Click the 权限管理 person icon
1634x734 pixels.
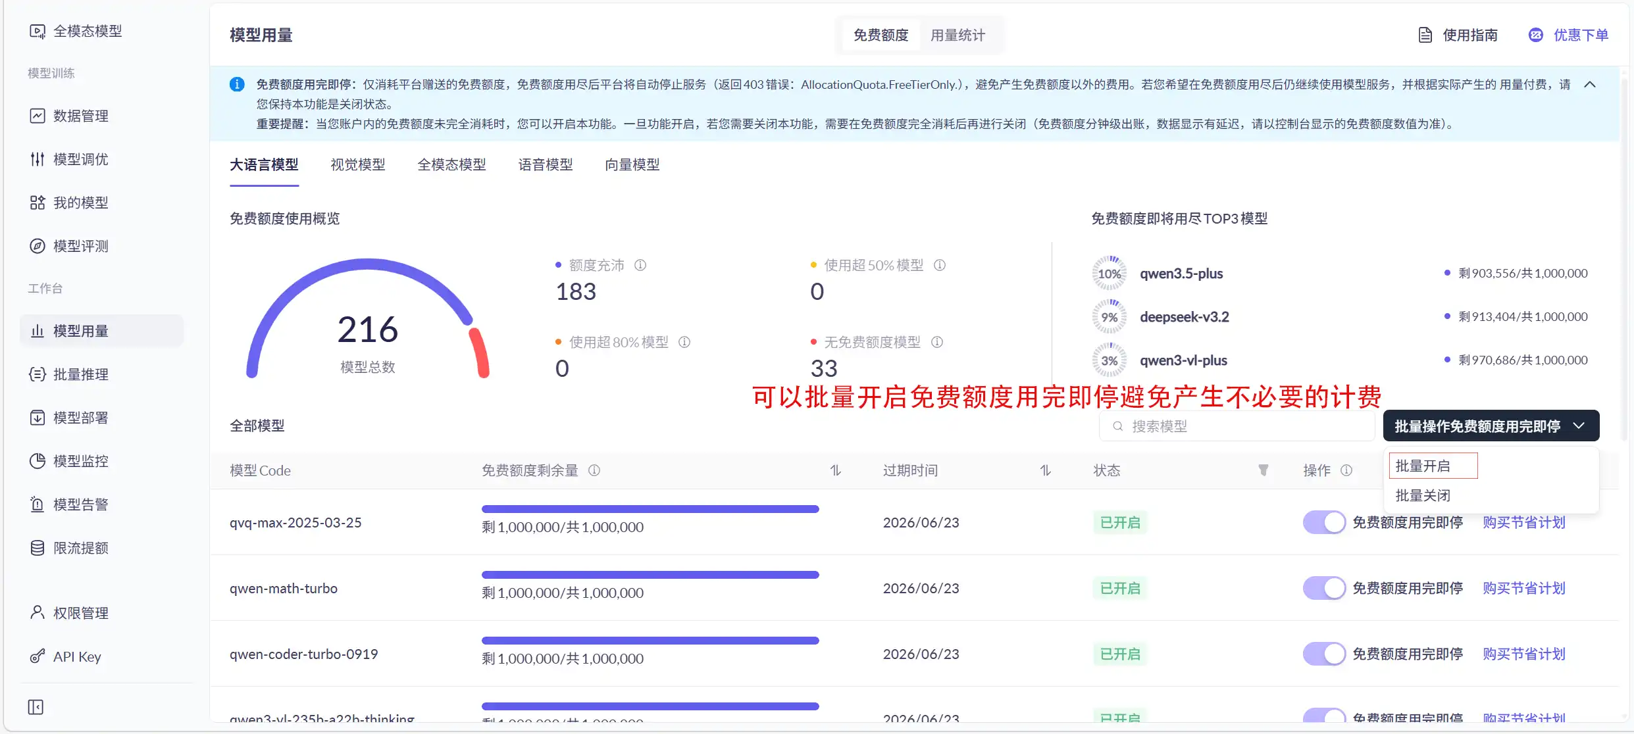(x=38, y=613)
